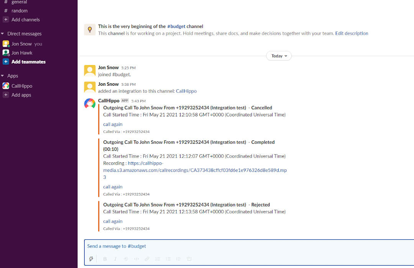Click the plus icon beside Add apps

pos(6,95)
